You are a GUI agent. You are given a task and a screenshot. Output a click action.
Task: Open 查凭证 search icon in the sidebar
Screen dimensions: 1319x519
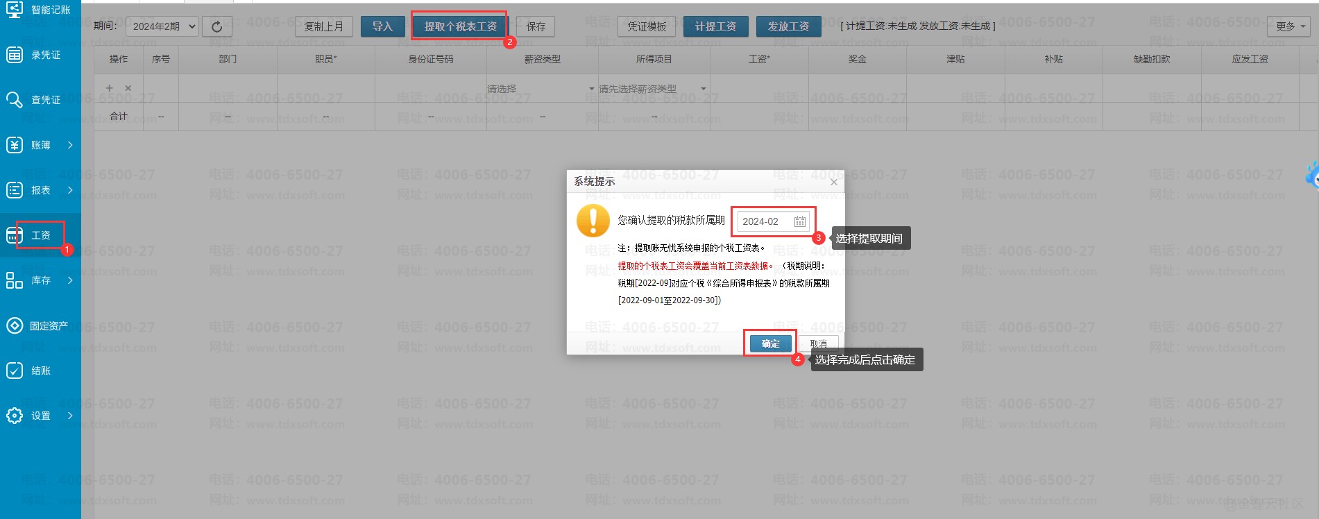click(x=15, y=100)
